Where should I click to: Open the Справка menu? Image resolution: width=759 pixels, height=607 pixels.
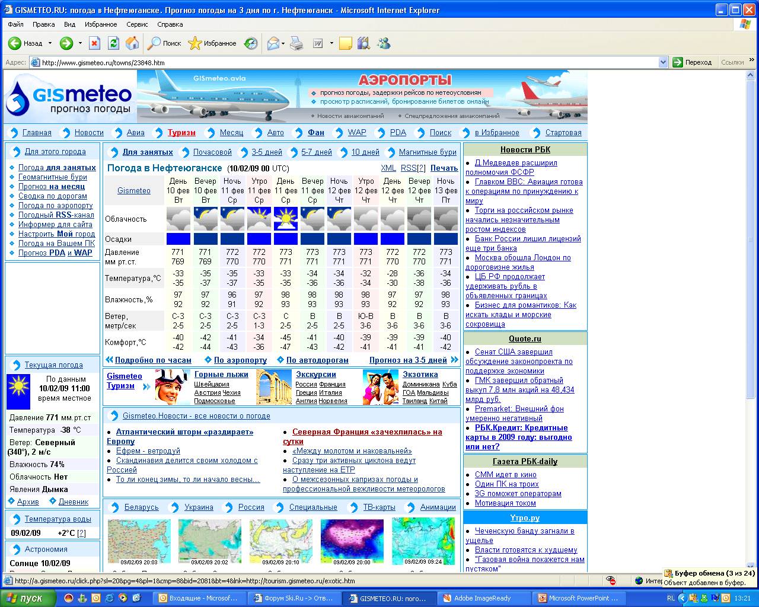(170, 24)
